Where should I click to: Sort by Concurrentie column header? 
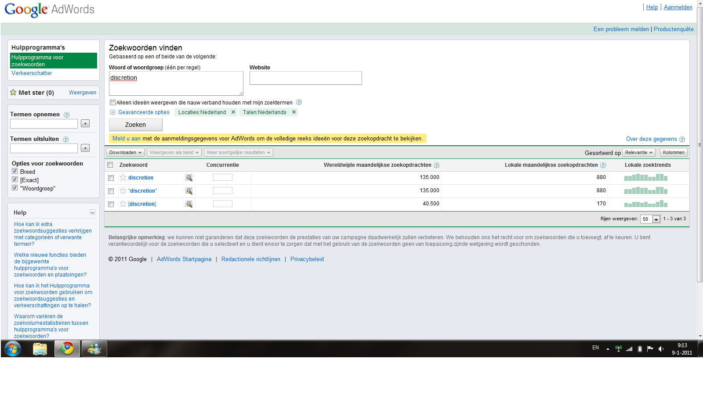[223, 165]
